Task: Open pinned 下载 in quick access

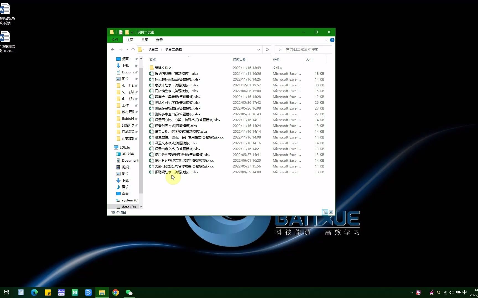Action: coord(125,66)
